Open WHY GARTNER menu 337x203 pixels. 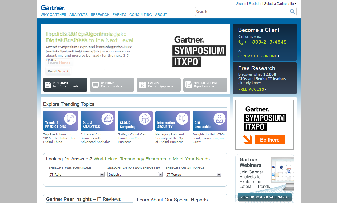[x=53, y=15]
